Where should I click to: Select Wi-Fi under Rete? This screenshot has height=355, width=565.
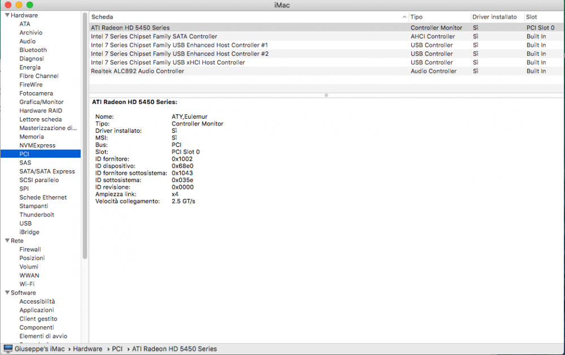tap(27, 284)
